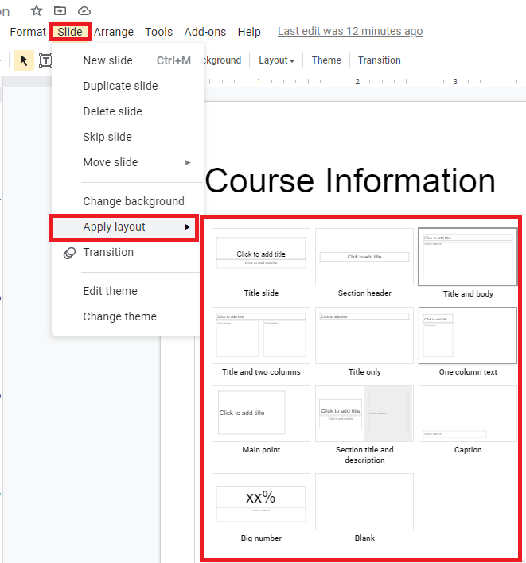Viewport: 526px width, 563px height.
Task: Select the Title and two columns layout
Action: [261, 336]
